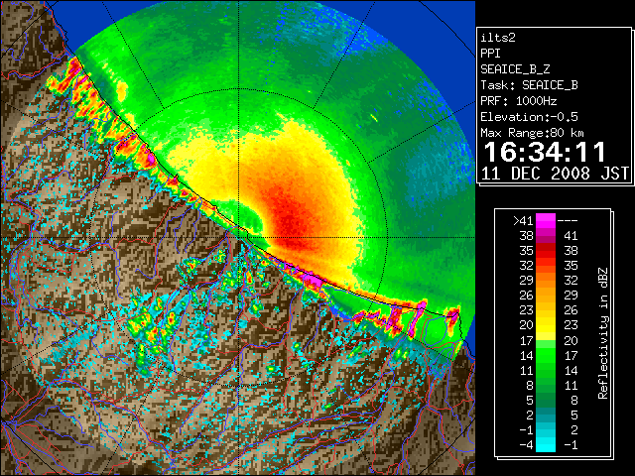Pick the magenta >41 dBZ legend swatch

546,220
